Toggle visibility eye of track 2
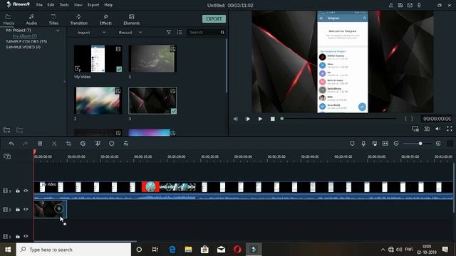The height and width of the screenshot is (256, 456). pos(26,209)
